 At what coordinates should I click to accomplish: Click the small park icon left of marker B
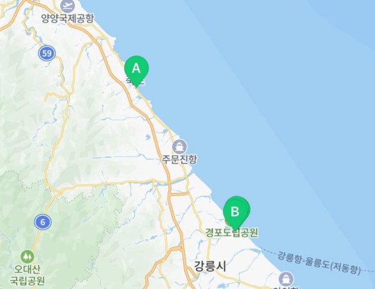point(228,222)
